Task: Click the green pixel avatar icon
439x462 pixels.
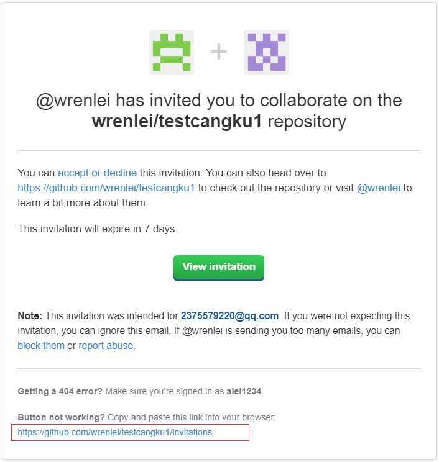Action: (172, 52)
